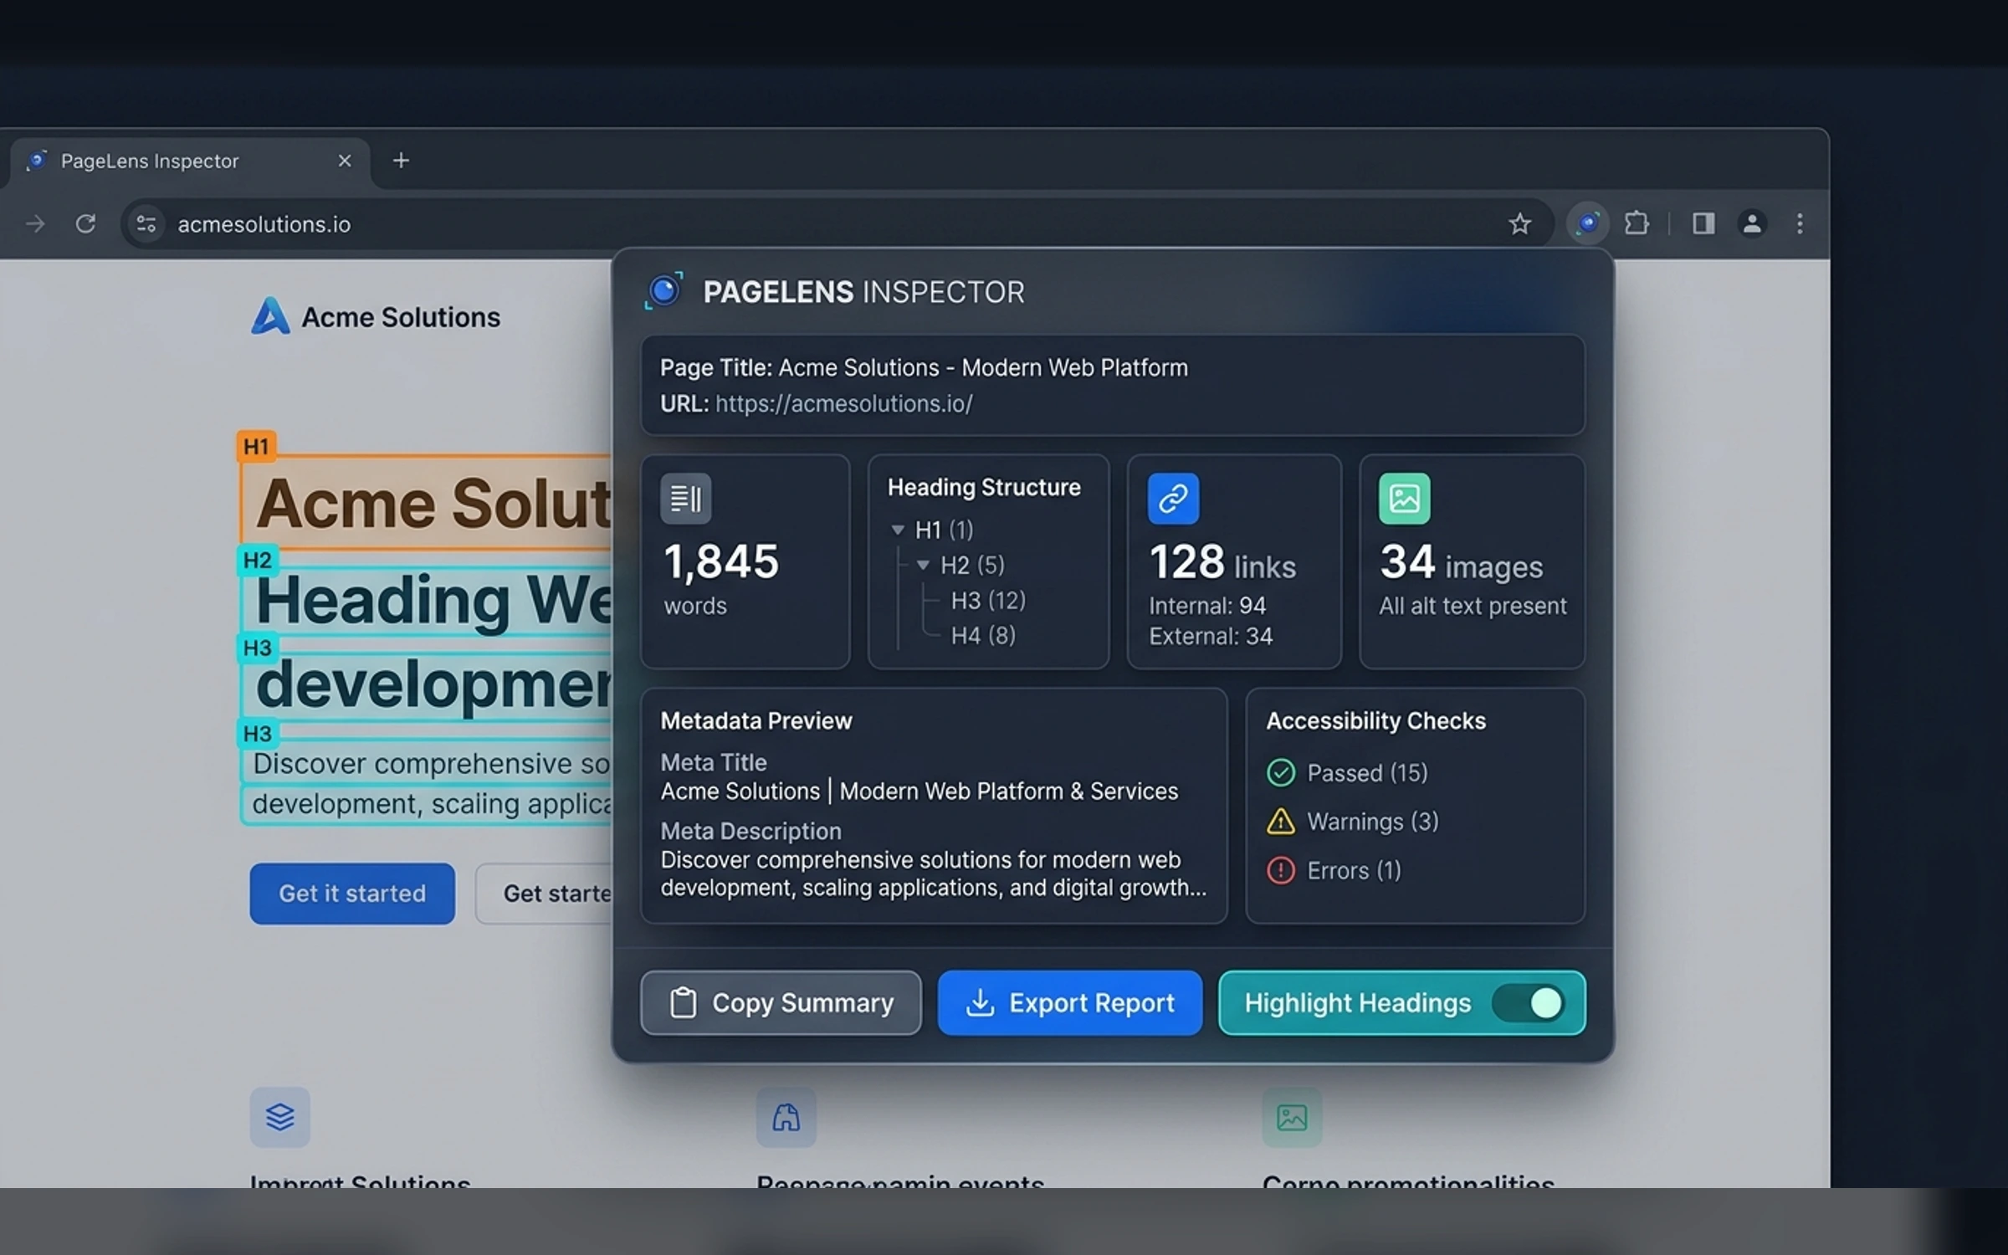Open the browser side panel icon

[x=1703, y=223]
